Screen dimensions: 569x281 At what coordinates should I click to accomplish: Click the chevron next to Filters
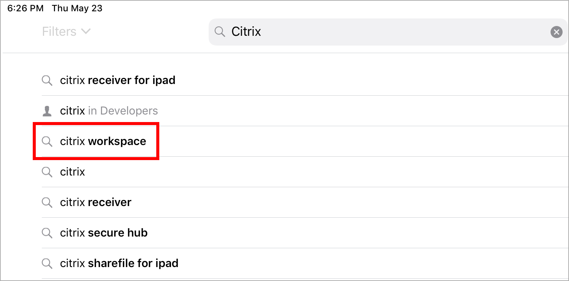click(86, 32)
